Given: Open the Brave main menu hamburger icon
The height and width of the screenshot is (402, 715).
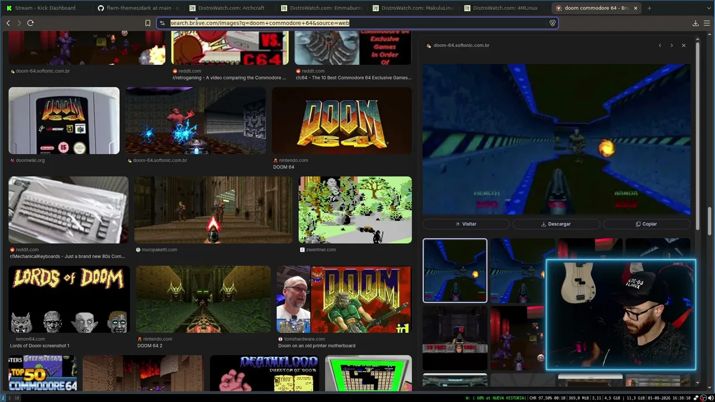Looking at the screenshot, I should click(x=707, y=23).
